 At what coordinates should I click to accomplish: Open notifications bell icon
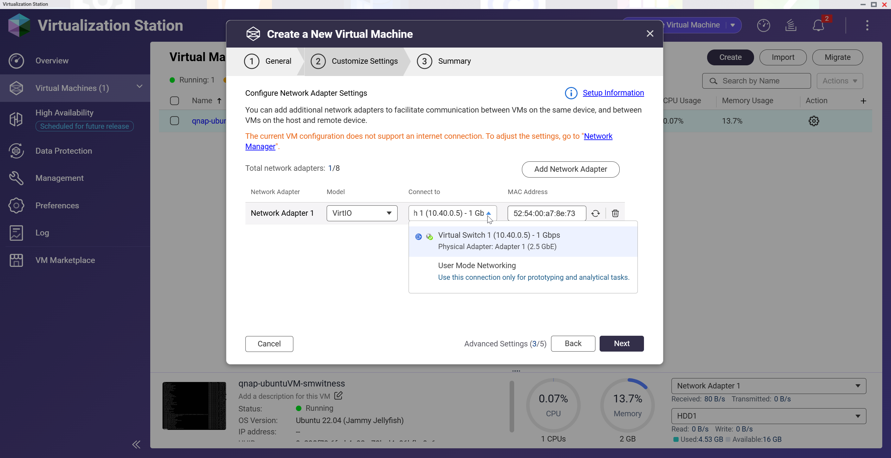point(818,25)
